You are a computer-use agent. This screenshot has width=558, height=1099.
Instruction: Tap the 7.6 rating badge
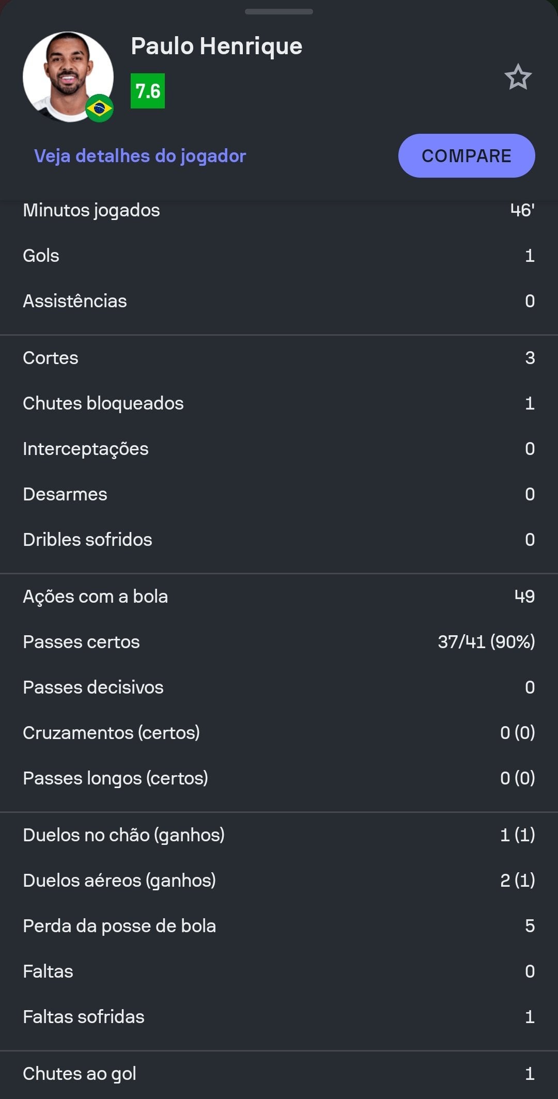click(x=148, y=91)
